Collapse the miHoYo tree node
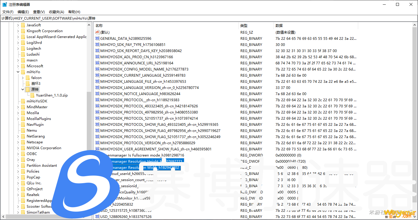418x220 pixels. (18, 72)
